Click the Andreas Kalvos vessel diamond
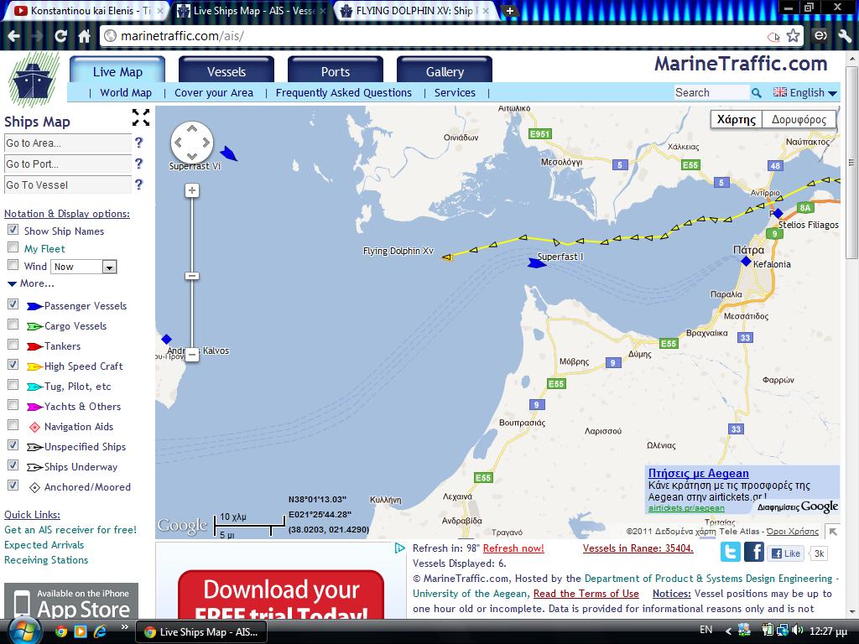Image resolution: width=859 pixels, height=644 pixels. (167, 340)
